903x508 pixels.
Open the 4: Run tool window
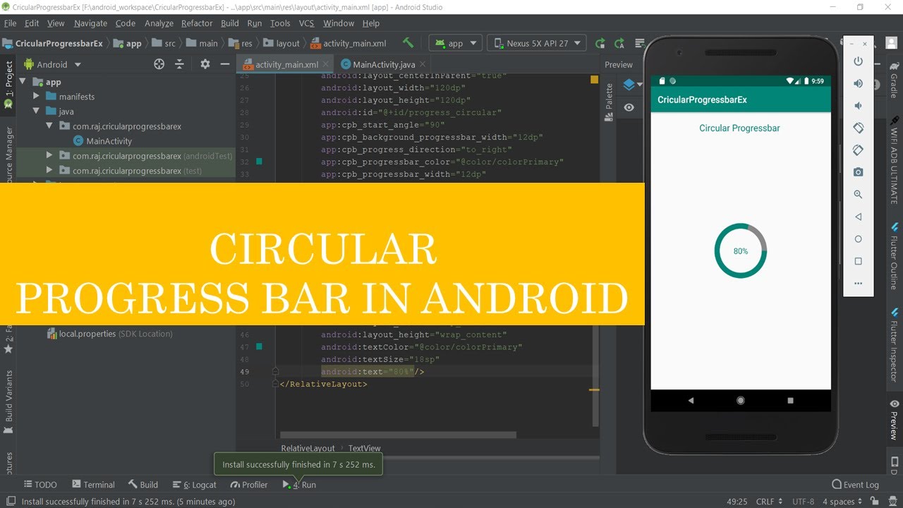click(300, 485)
